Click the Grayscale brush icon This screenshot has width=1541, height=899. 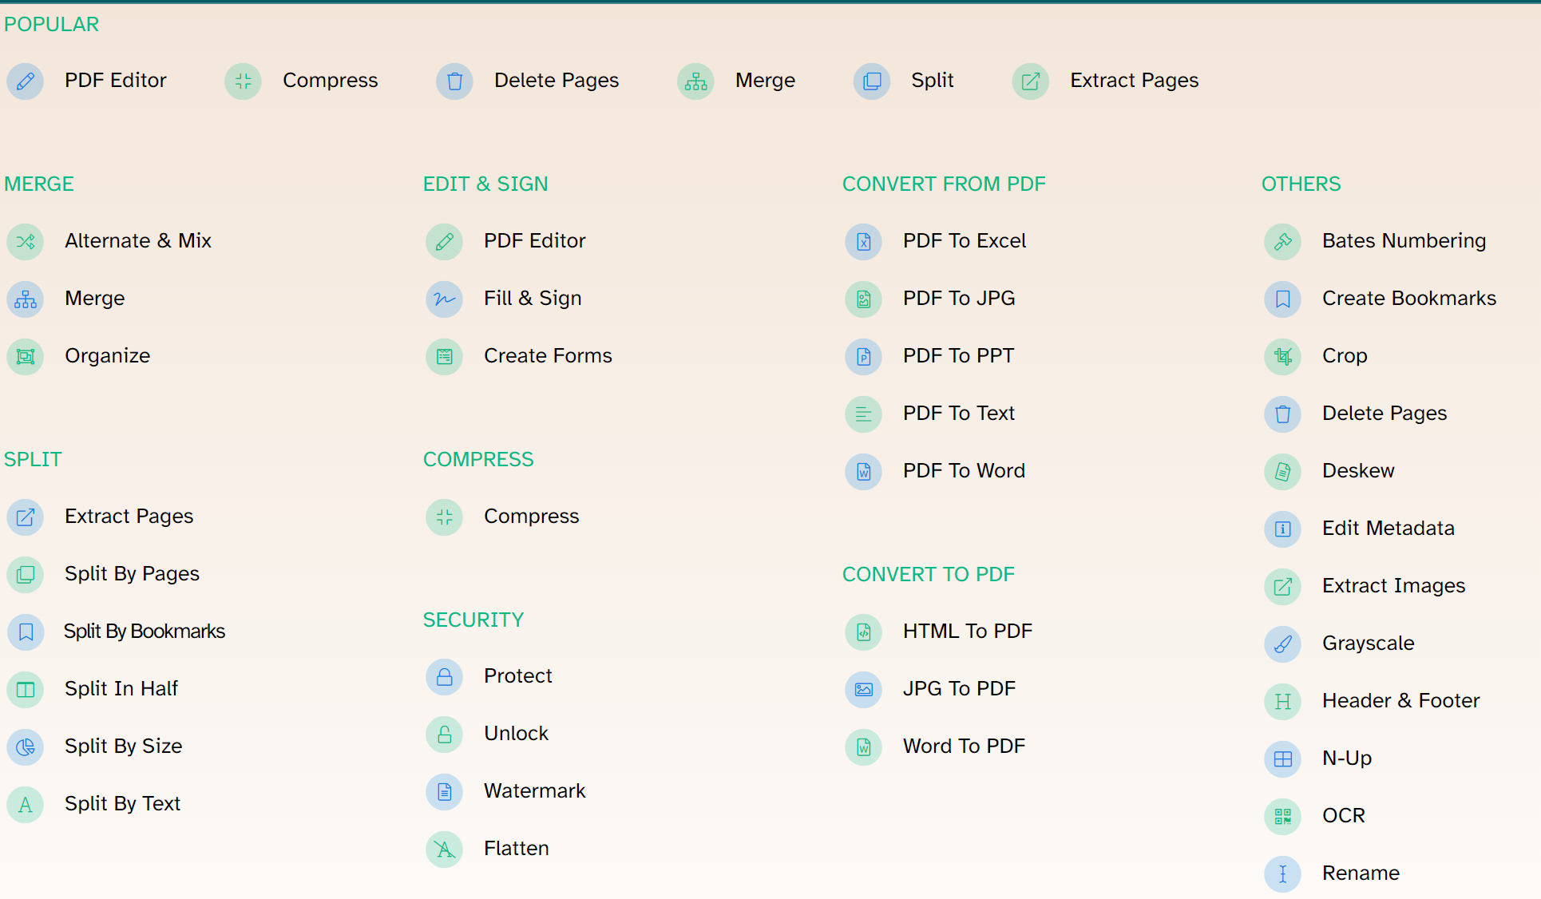pos(1283,644)
